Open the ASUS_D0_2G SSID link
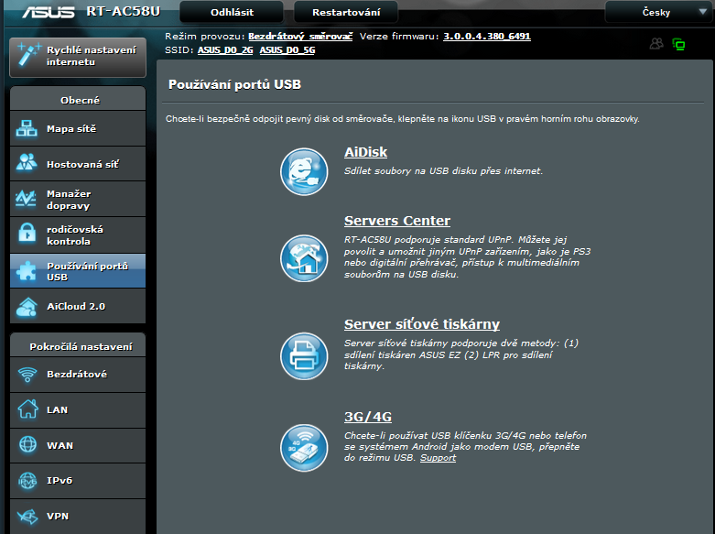715x534 pixels. coord(225,50)
